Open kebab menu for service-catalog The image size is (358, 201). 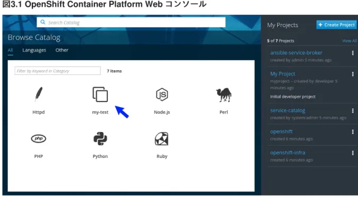pyautogui.click(x=353, y=111)
